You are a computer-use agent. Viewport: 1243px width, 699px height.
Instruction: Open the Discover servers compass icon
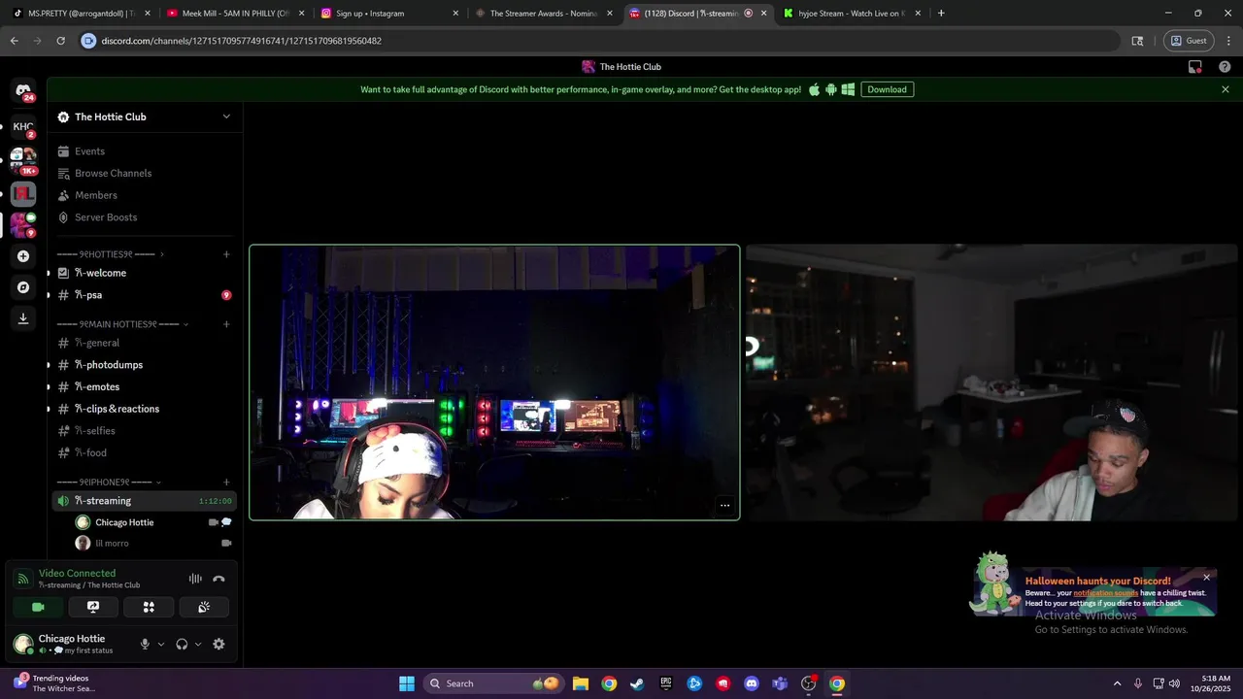click(23, 287)
